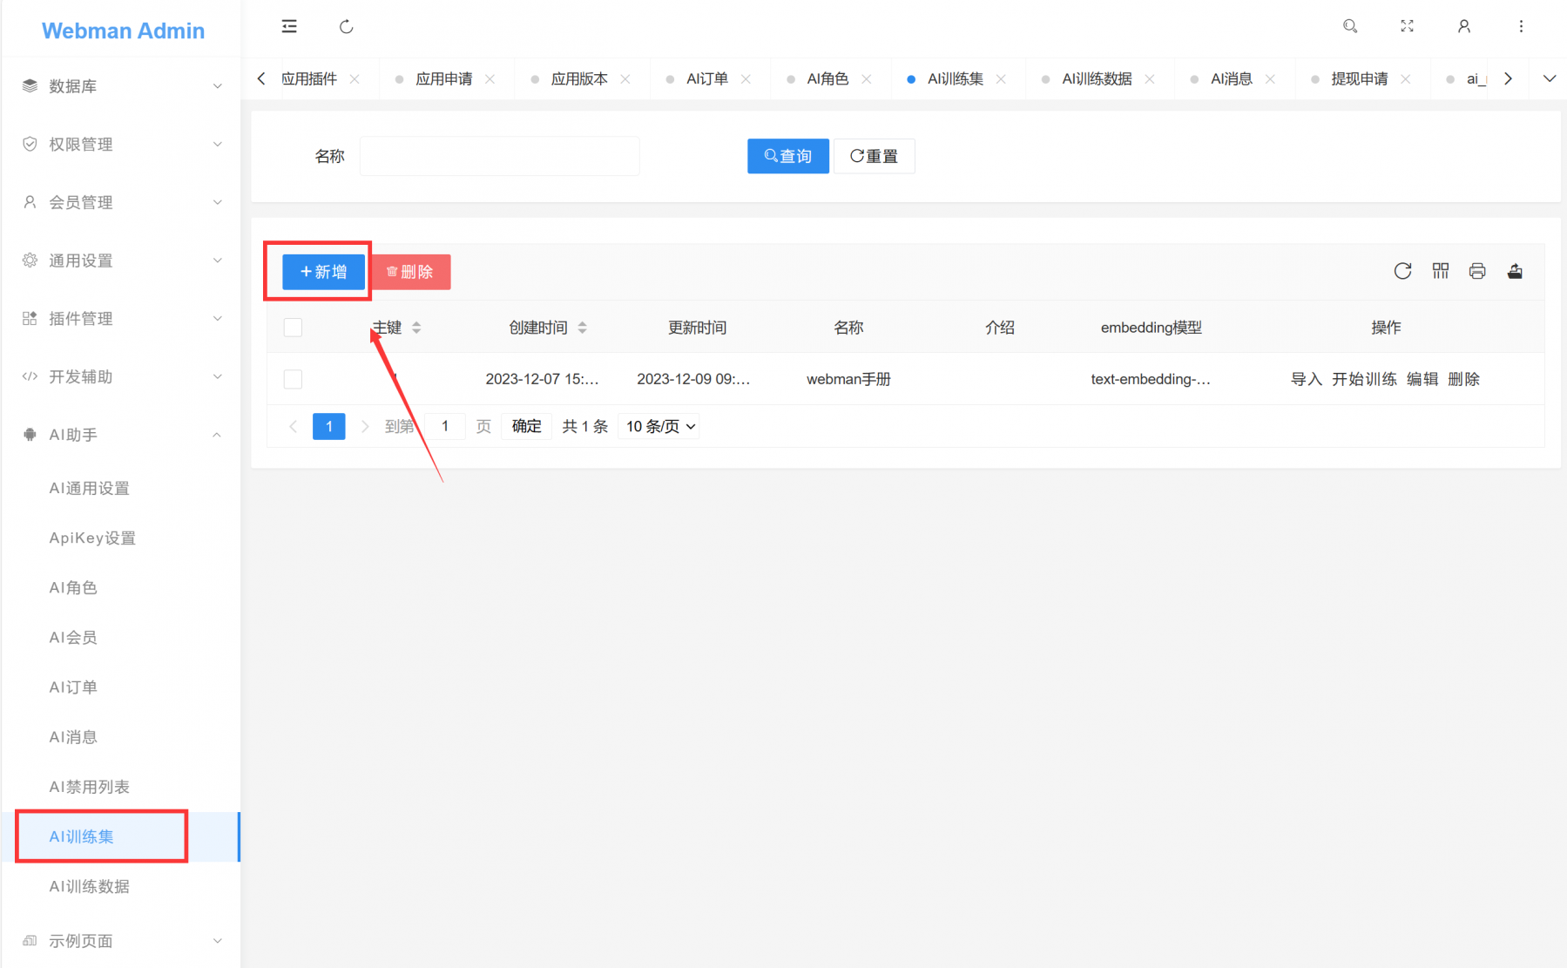The width and height of the screenshot is (1567, 968).
Task: Refresh the table with the reload icon
Action: [x=1402, y=271]
